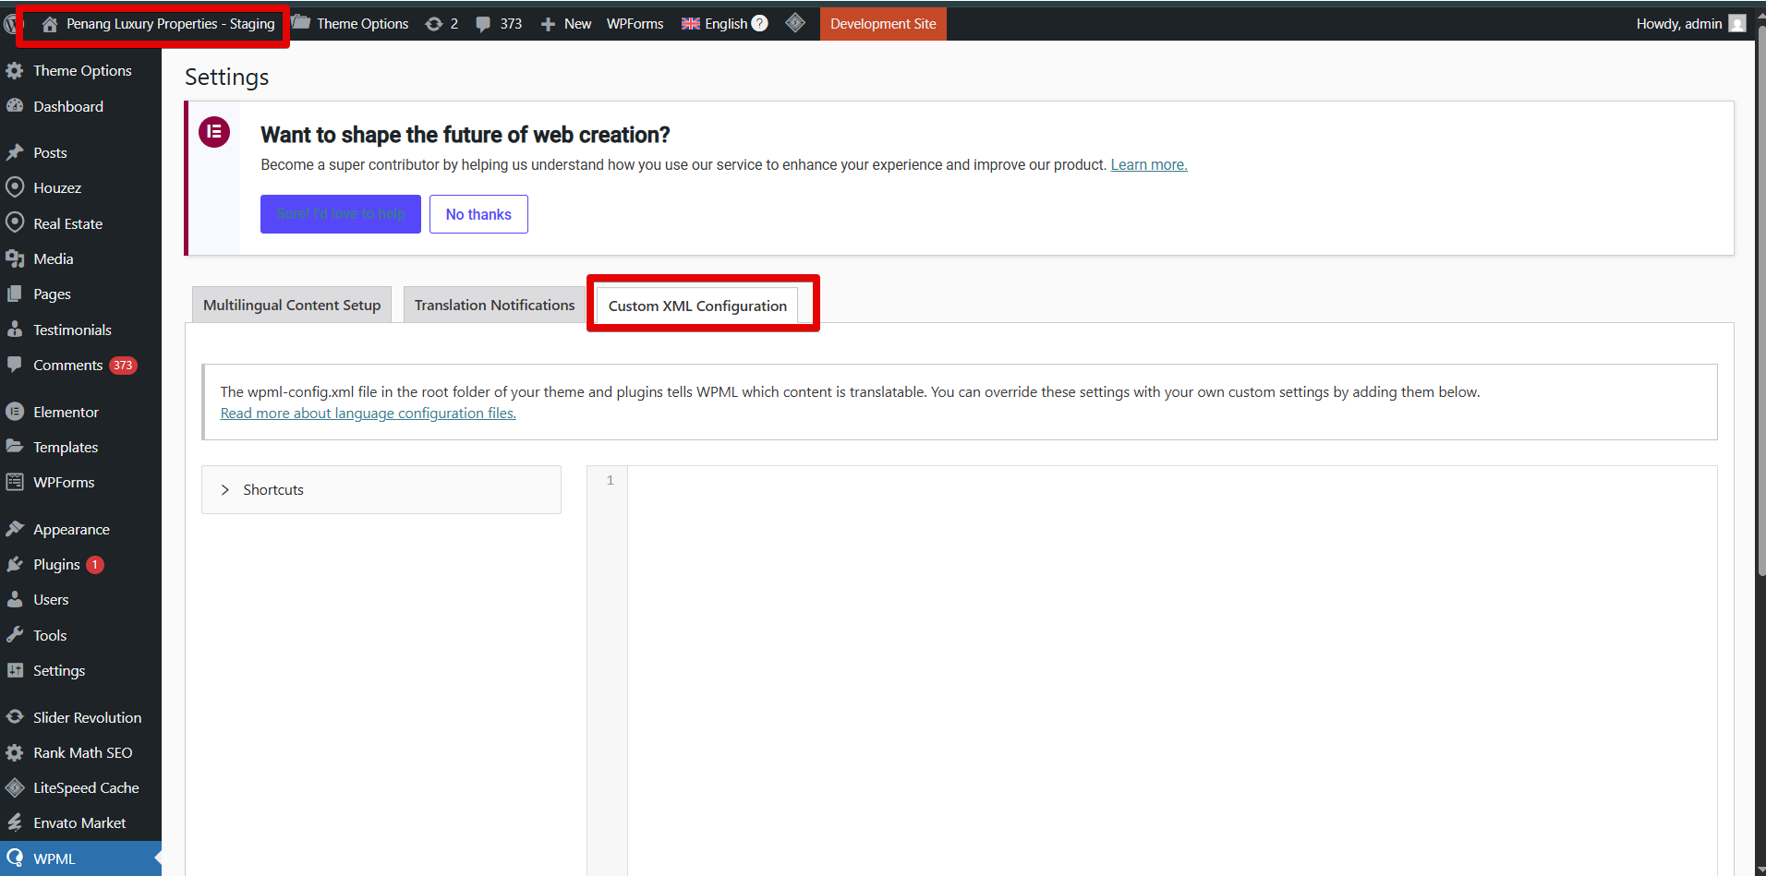Click the help question mark beside English
This screenshot has height=876, width=1766.
tap(759, 23)
